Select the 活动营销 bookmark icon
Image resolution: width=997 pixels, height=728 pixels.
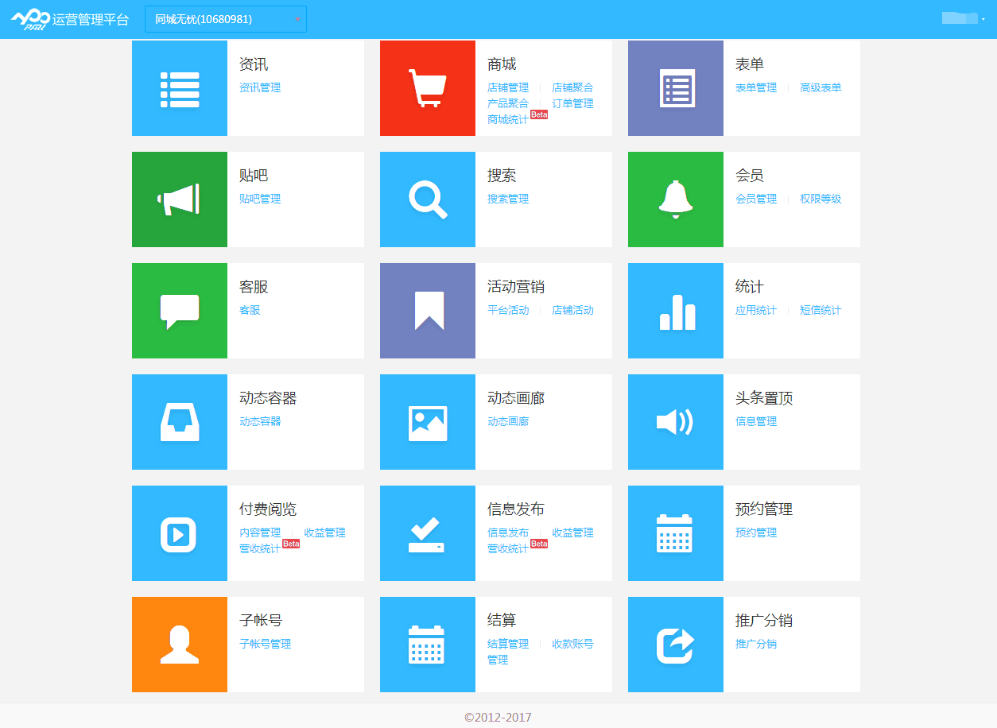click(427, 310)
